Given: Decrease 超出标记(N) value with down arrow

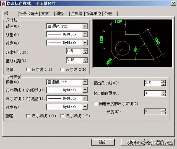Looking at the screenshot, I should (x=85, y=52).
